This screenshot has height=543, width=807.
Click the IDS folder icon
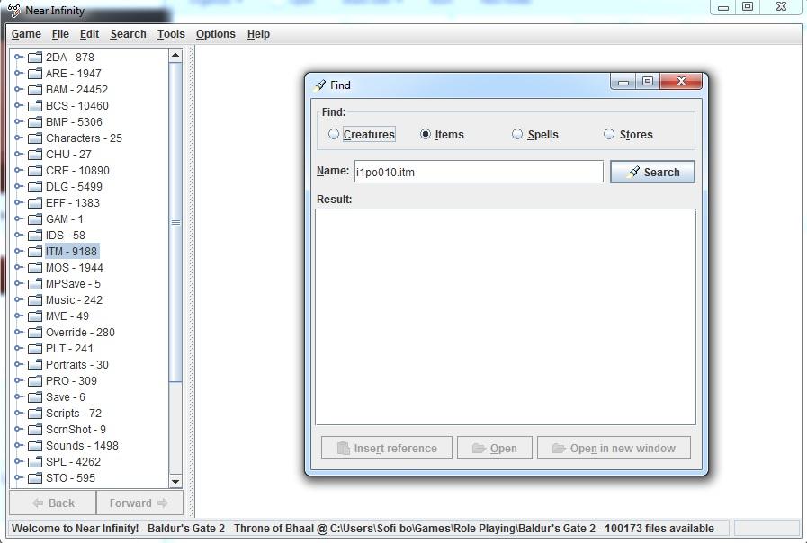coord(35,236)
